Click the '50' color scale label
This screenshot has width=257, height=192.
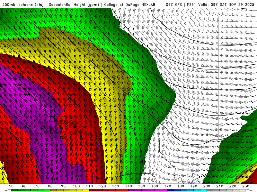[11, 186]
